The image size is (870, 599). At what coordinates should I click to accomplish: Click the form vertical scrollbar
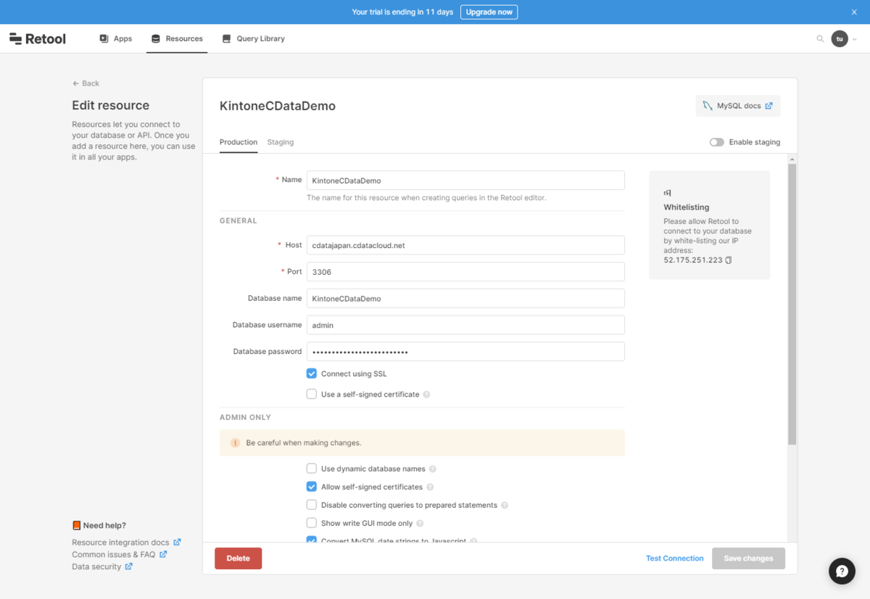tap(792, 305)
